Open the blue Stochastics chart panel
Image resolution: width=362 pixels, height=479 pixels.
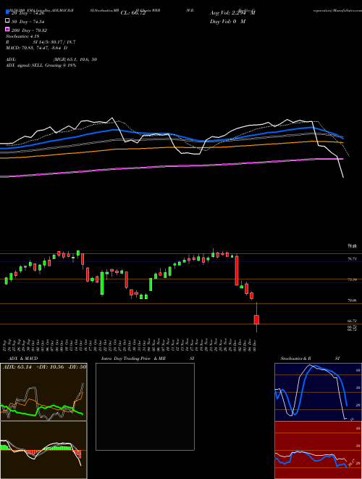coord(318,392)
